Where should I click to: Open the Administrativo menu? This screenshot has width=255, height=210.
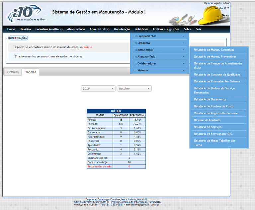100,29
